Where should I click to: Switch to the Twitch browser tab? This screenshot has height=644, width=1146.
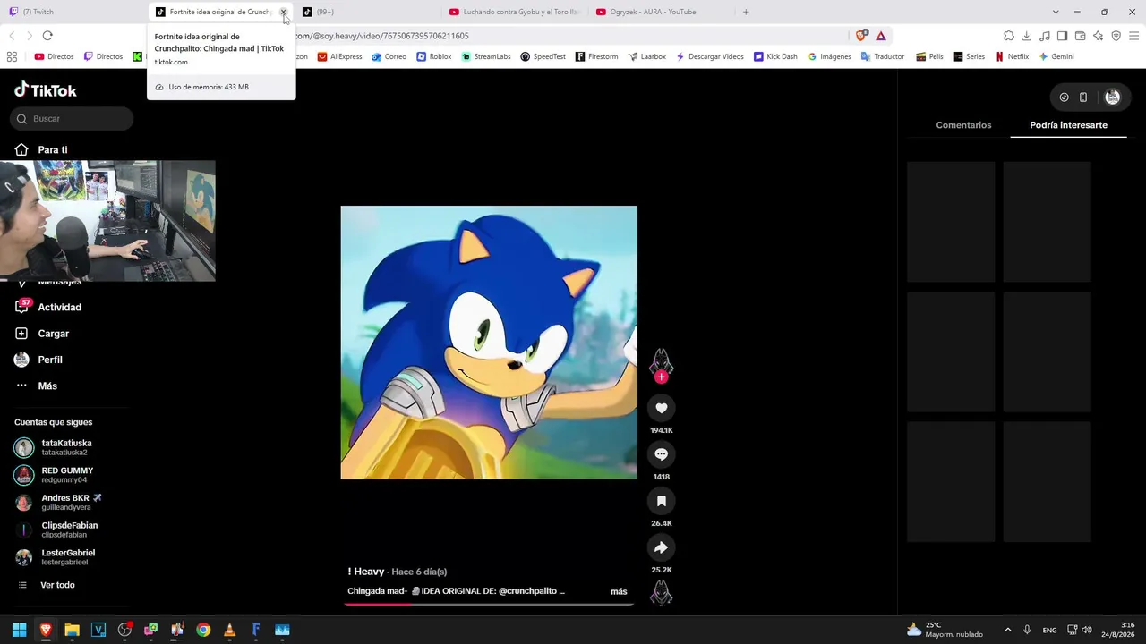click(x=72, y=12)
